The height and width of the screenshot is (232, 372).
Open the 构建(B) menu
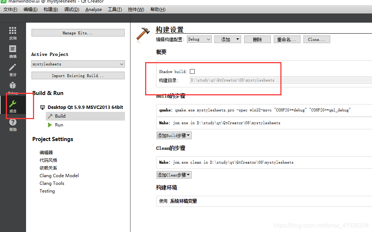click(x=51, y=9)
